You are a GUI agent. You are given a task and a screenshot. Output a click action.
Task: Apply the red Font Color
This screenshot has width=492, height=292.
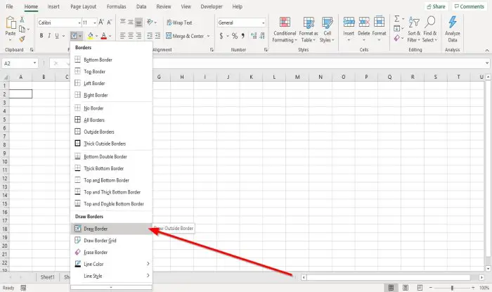tap(104, 36)
